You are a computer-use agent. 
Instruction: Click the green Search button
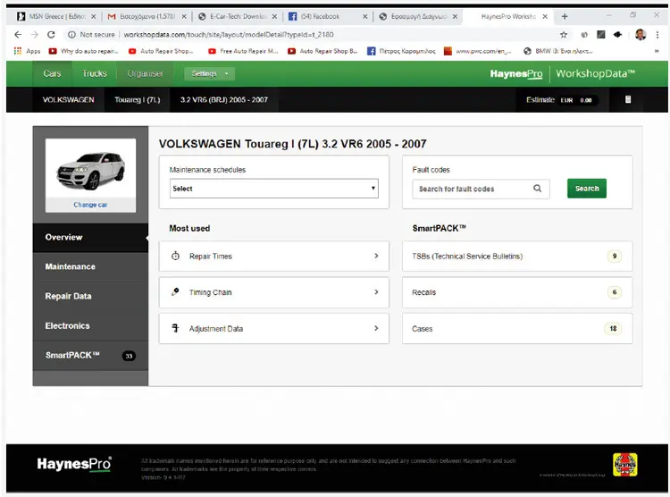pyautogui.click(x=587, y=189)
